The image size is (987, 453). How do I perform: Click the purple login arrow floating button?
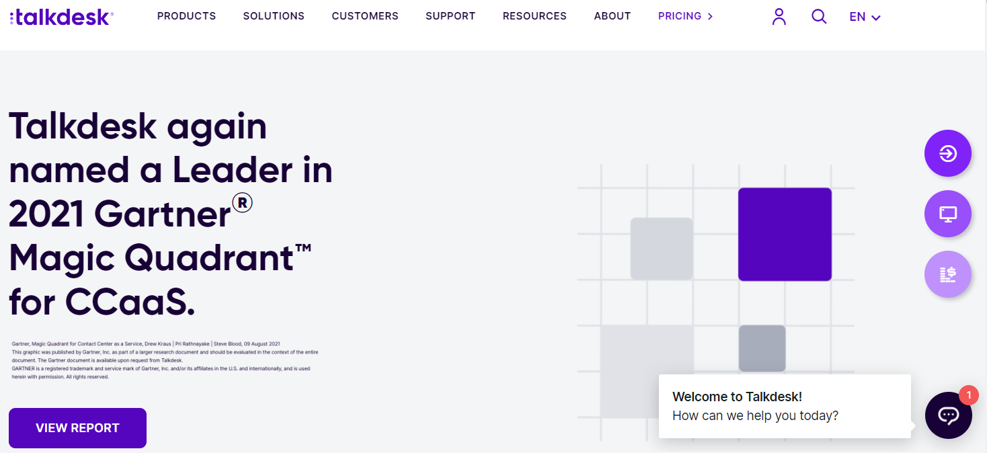tap(948, 153)
